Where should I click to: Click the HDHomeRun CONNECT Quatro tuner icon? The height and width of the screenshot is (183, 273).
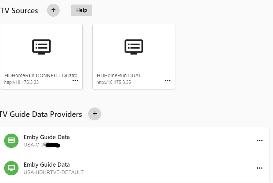(41, 47)
